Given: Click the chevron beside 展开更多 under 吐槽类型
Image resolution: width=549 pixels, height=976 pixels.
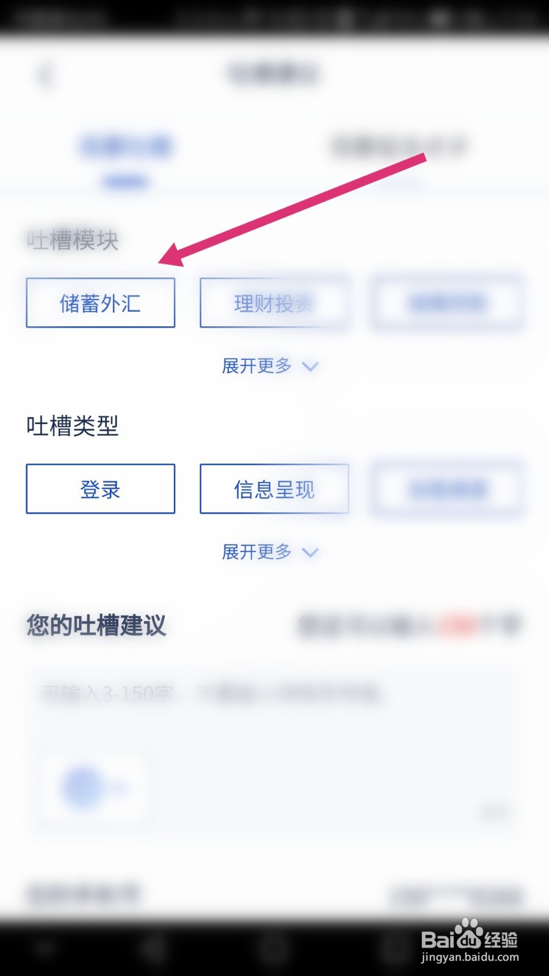Looking at the screenshot, I should tap(310, 553).
